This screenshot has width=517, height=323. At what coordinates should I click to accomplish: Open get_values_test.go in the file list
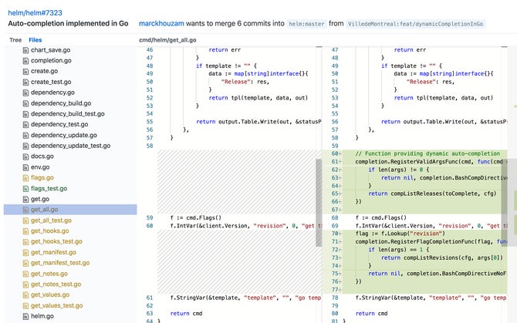coord(56,306)
